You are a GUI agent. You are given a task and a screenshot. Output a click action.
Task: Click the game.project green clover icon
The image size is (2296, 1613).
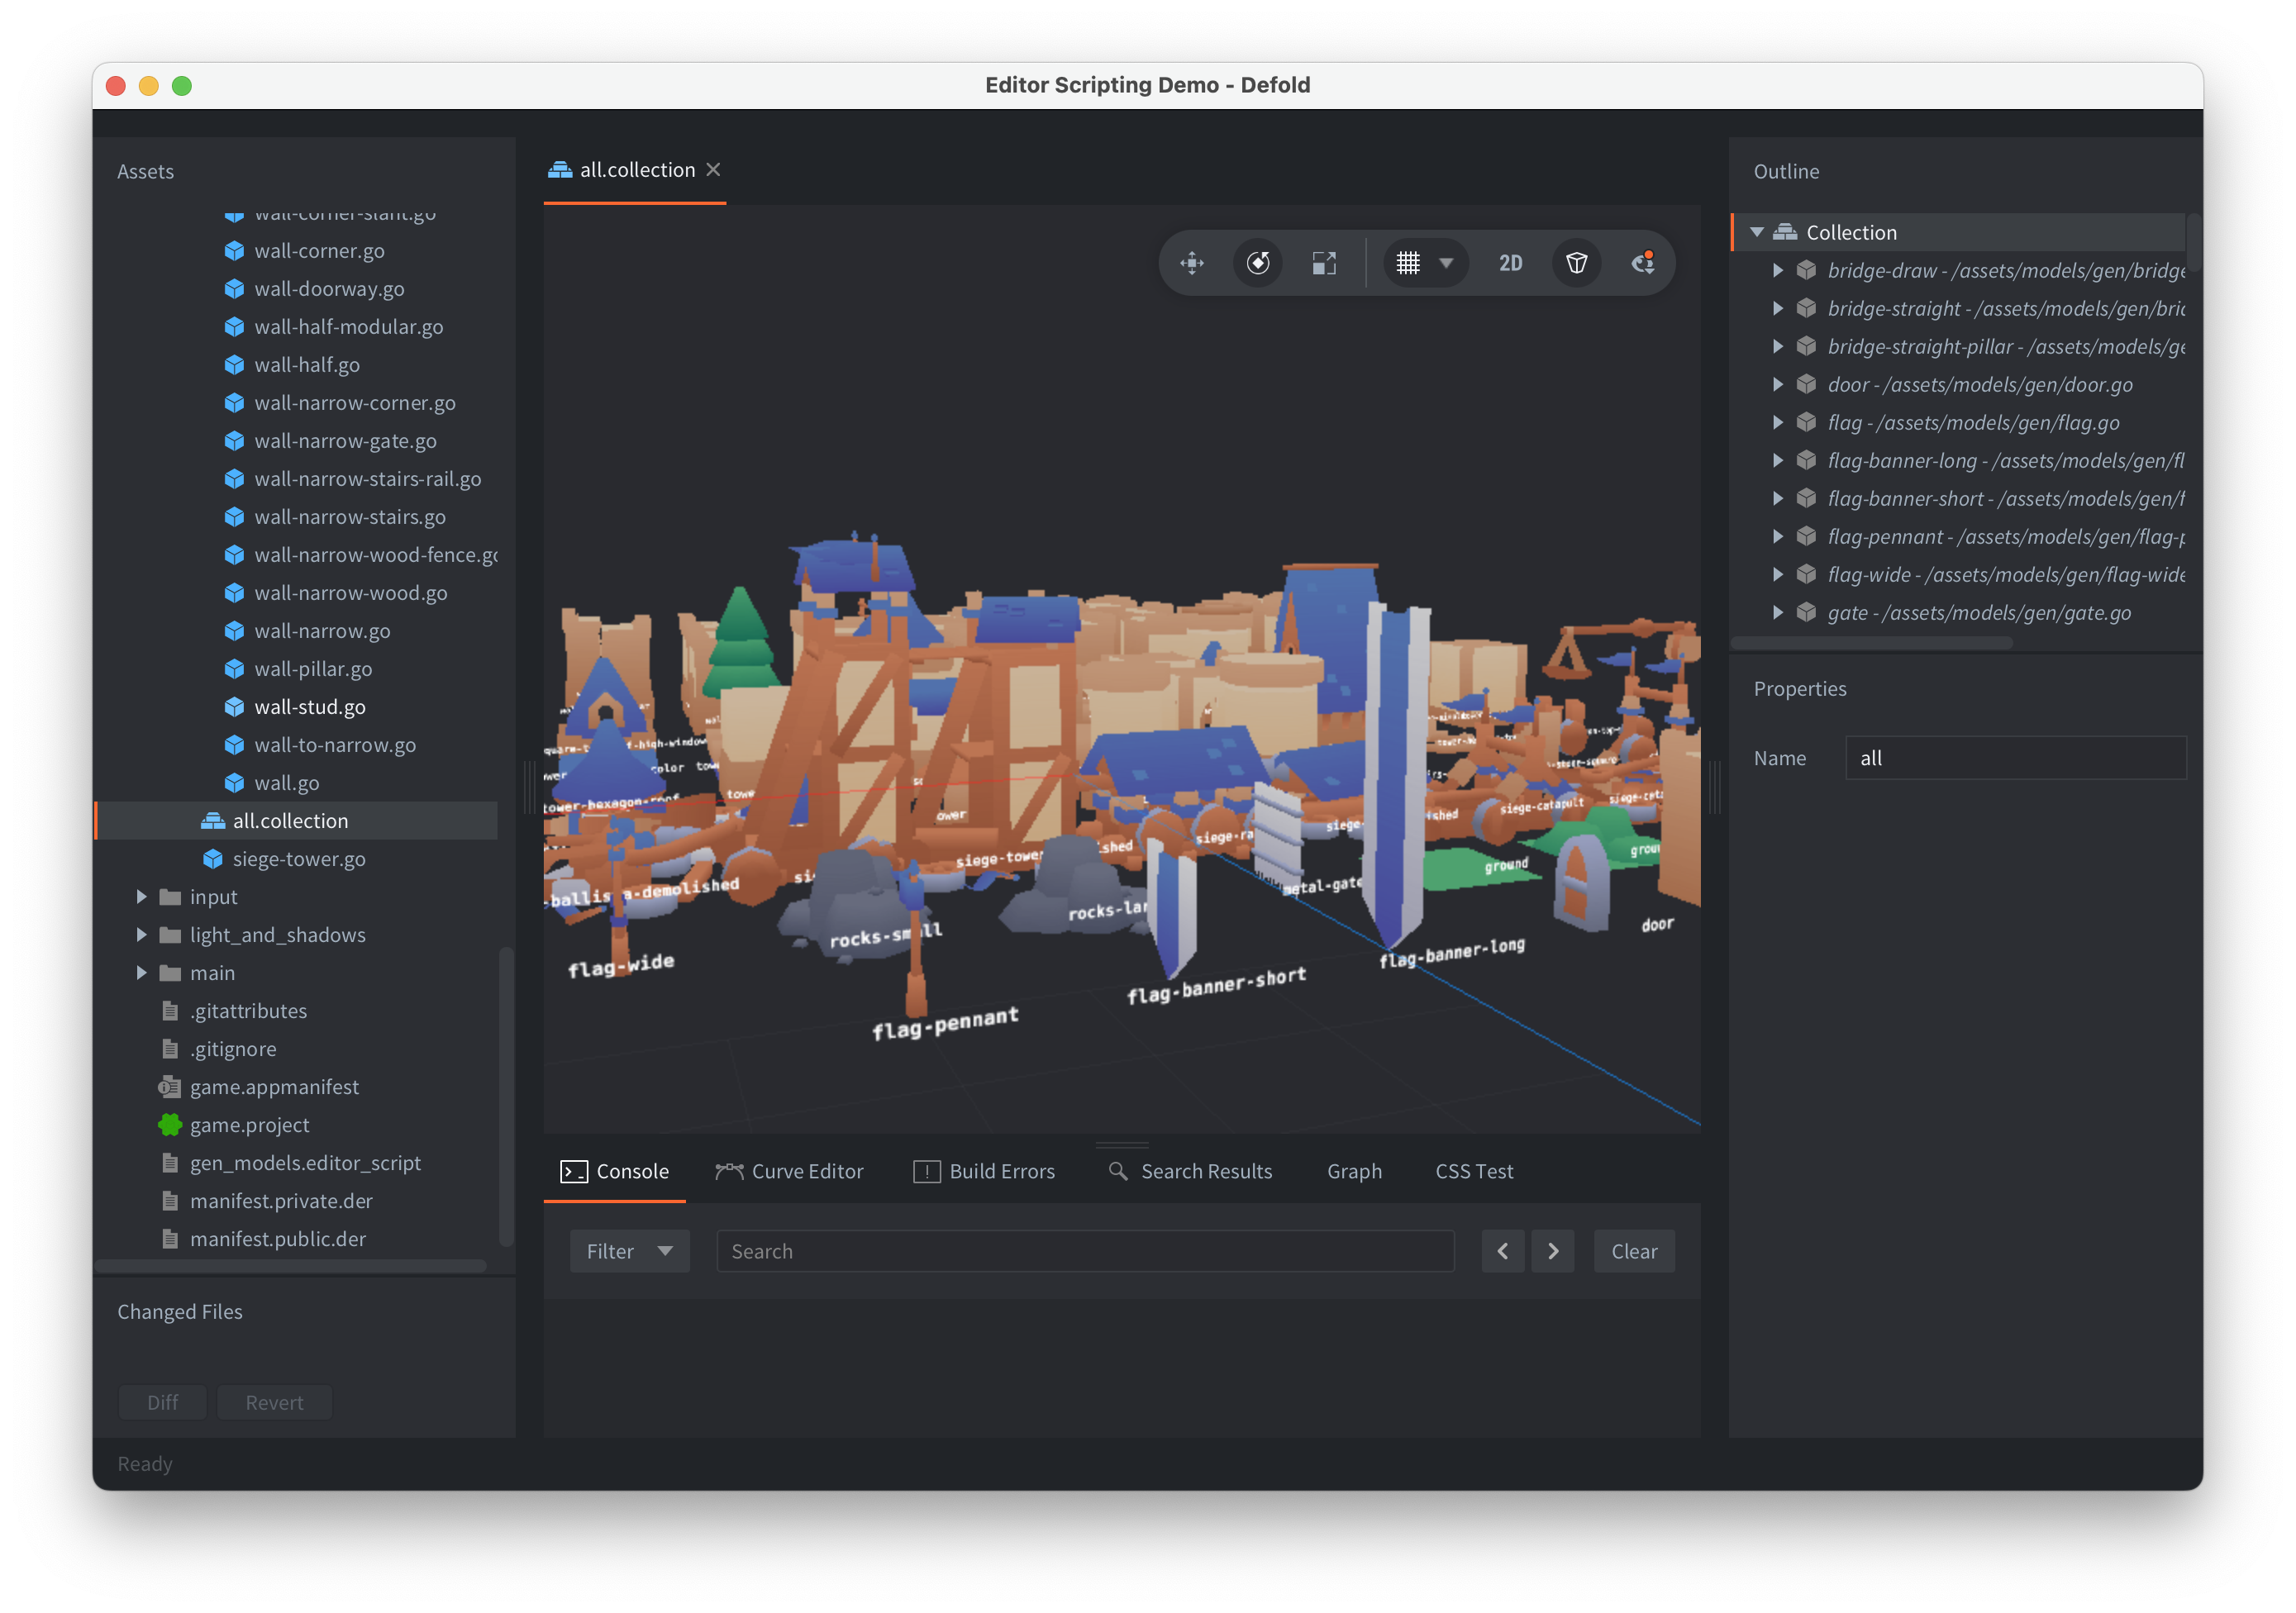(x=170, y=1125)
